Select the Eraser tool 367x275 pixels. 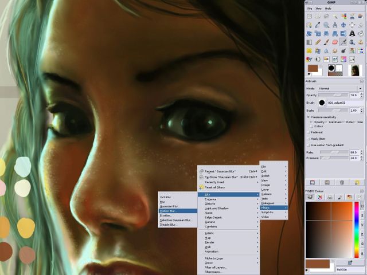(335, 42)
